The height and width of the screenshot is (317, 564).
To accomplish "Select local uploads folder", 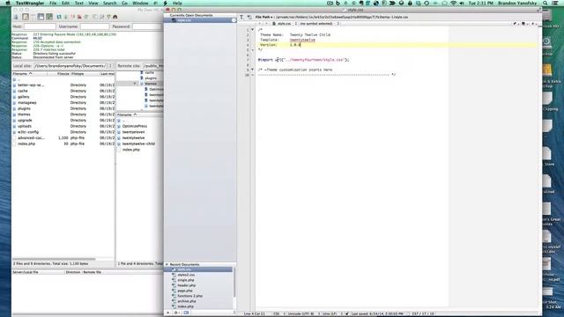I will click(x=25, y=126).
